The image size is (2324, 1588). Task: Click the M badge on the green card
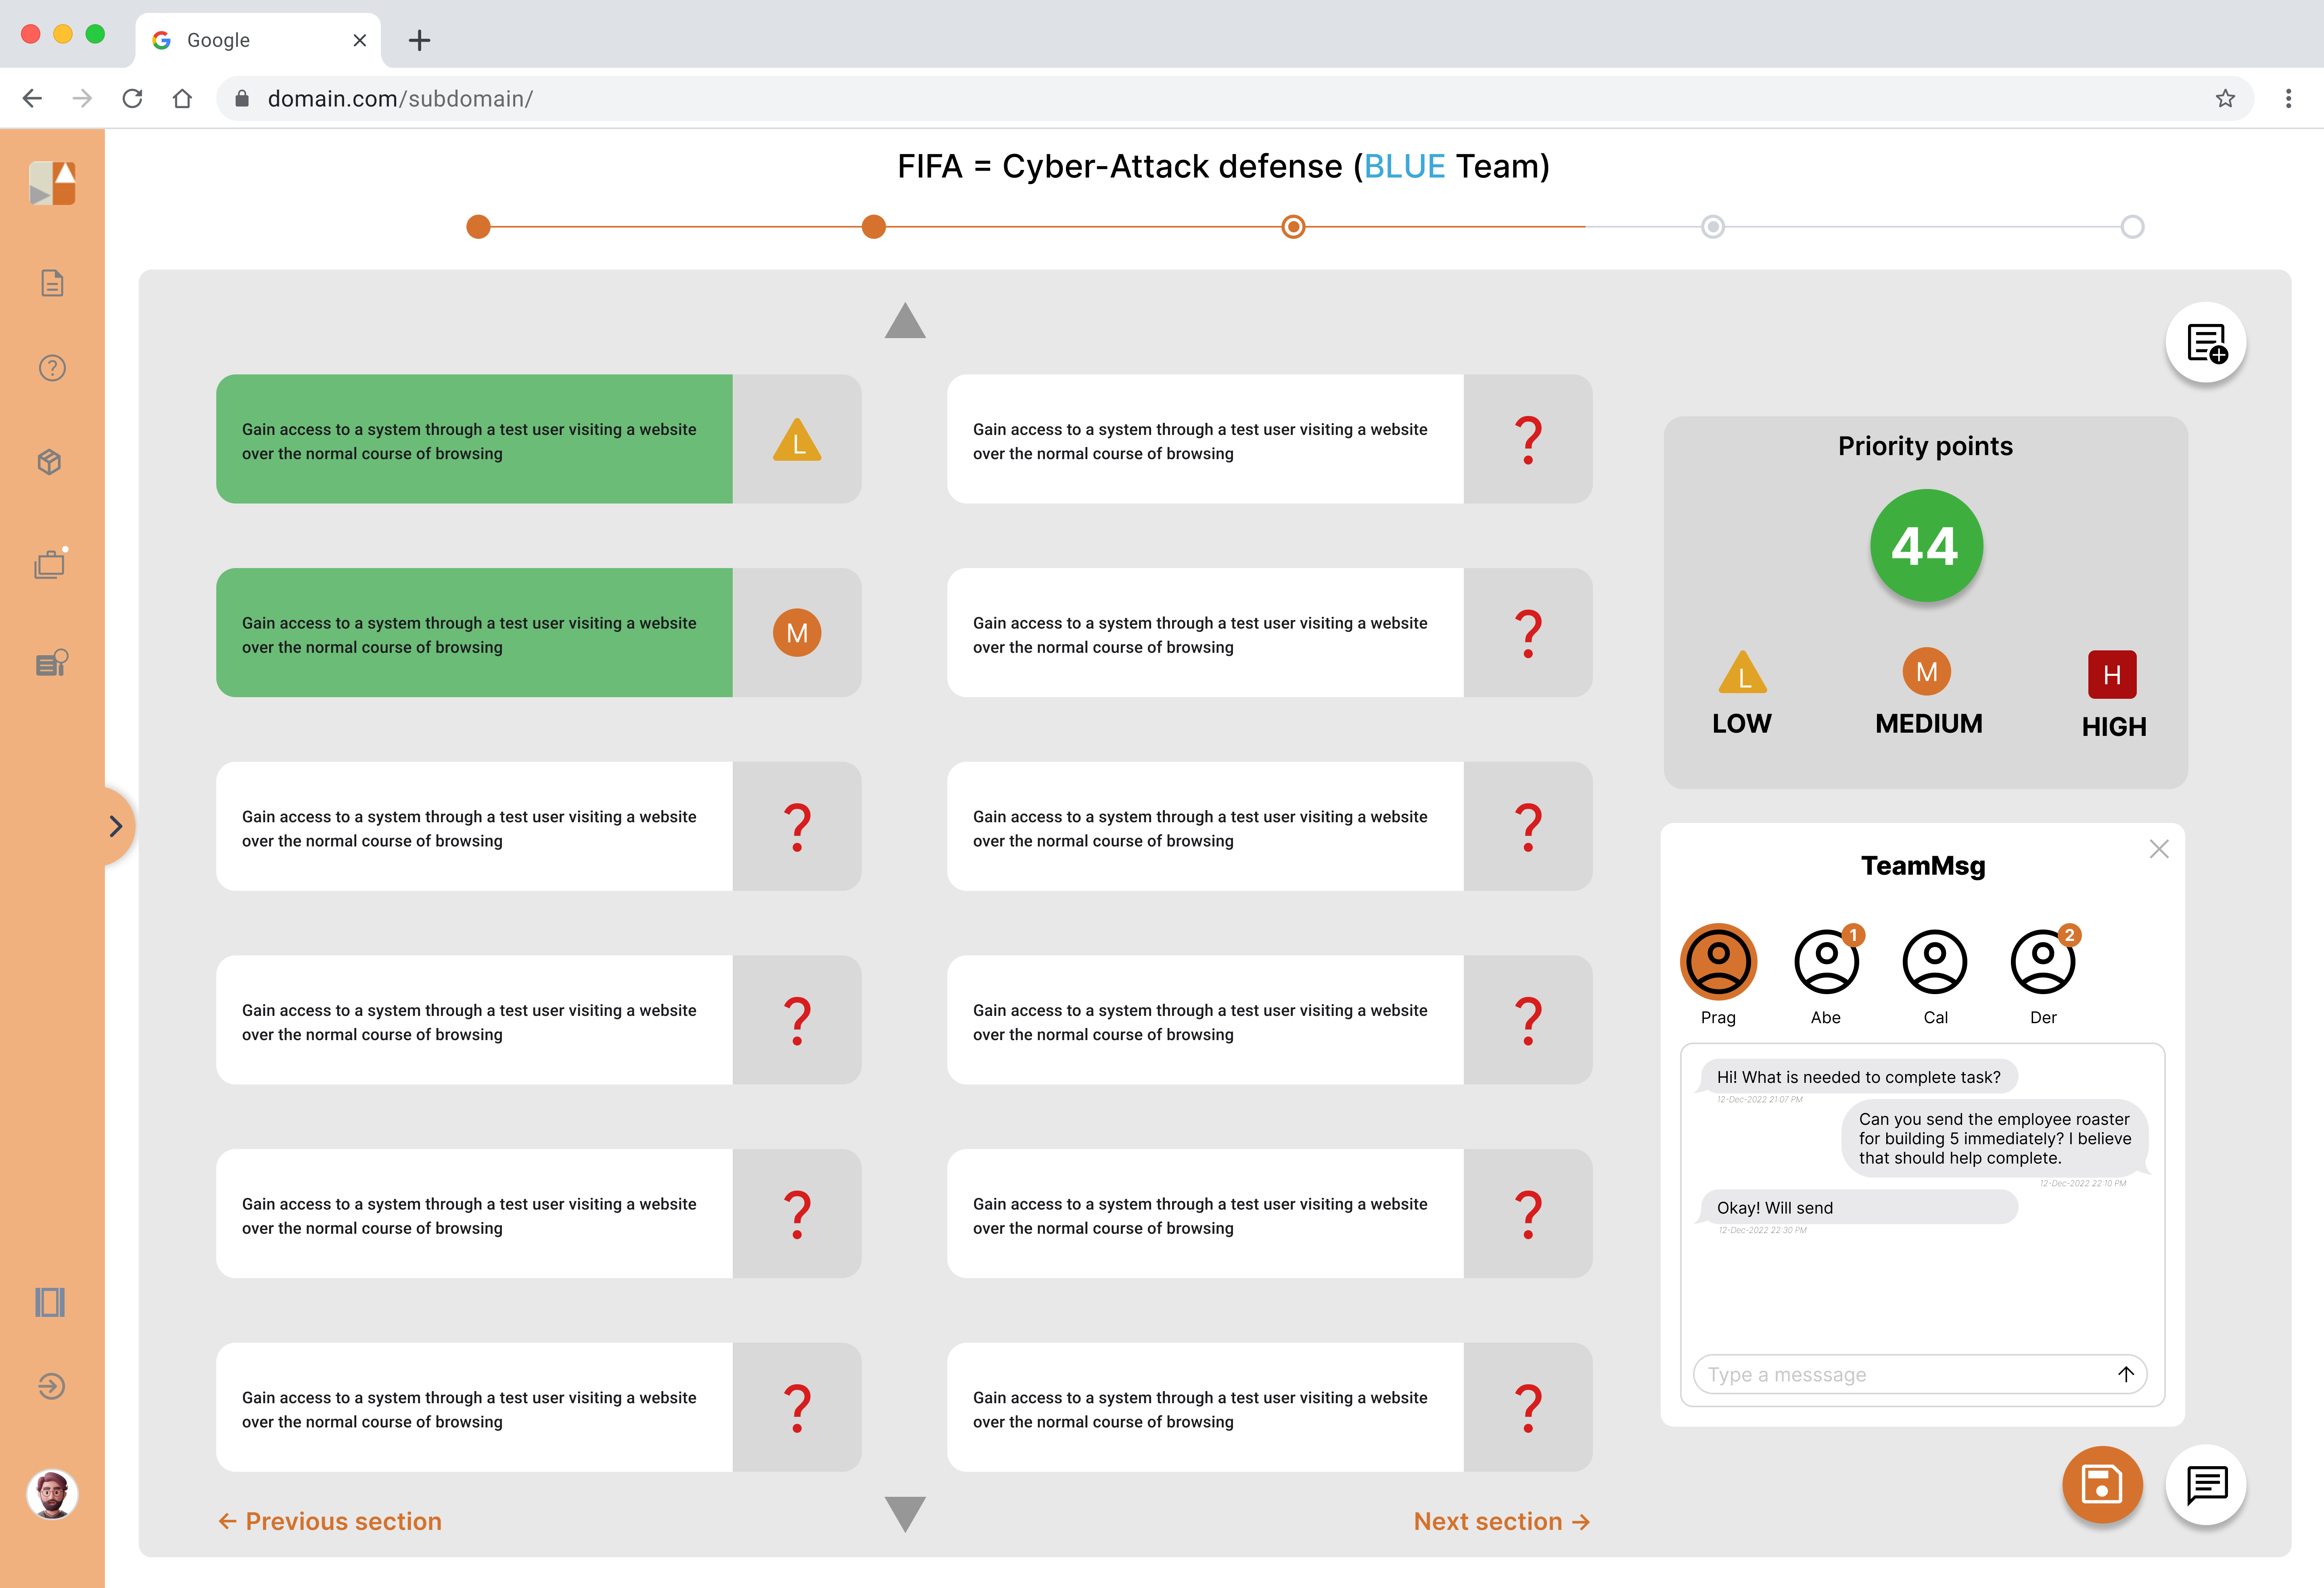pos(797,633)
